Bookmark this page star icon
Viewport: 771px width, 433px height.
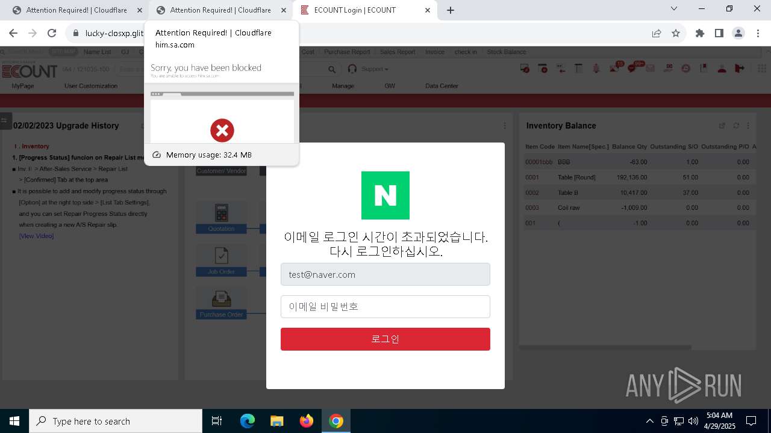pyautogui.click(x=676, y=33)
